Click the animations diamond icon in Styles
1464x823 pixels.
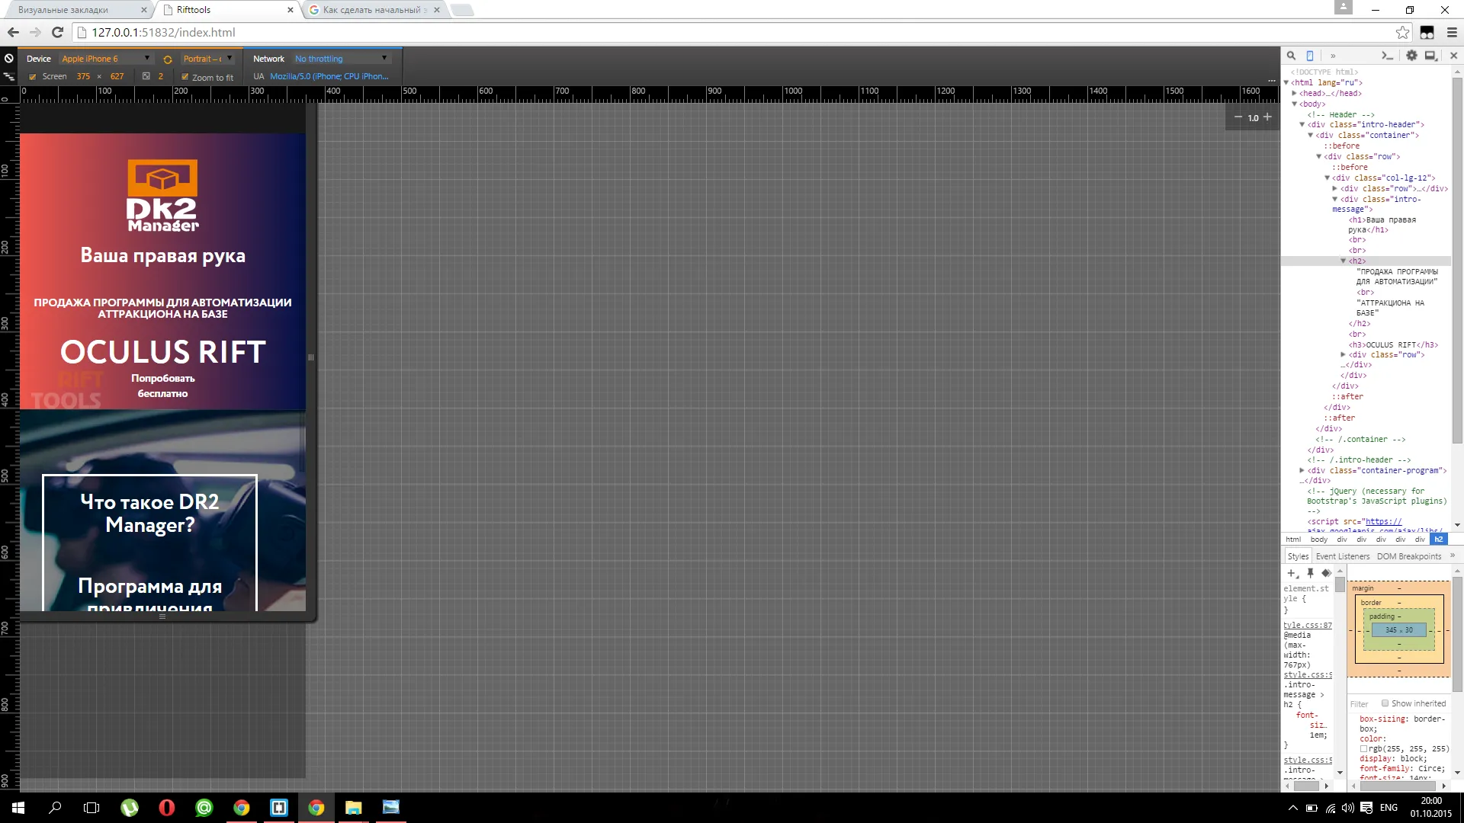[x=1326, y=573]
